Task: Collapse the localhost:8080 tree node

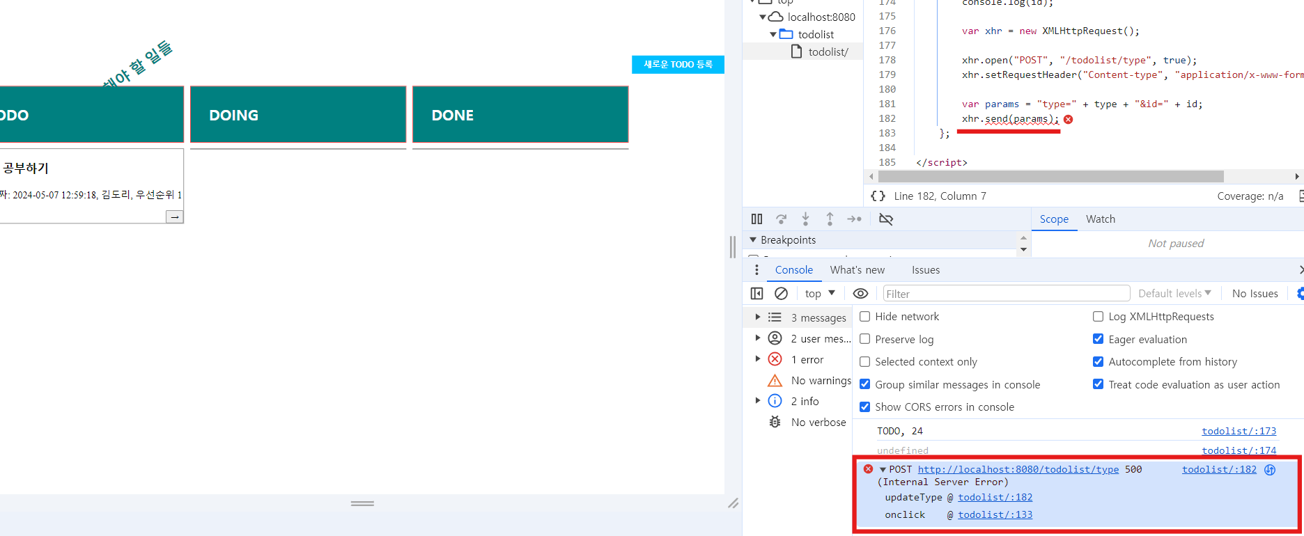Action: point(763,17)
